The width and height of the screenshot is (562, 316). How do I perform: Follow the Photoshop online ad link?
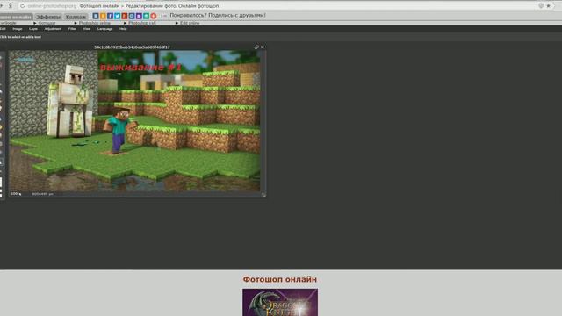tap(95, 23)
